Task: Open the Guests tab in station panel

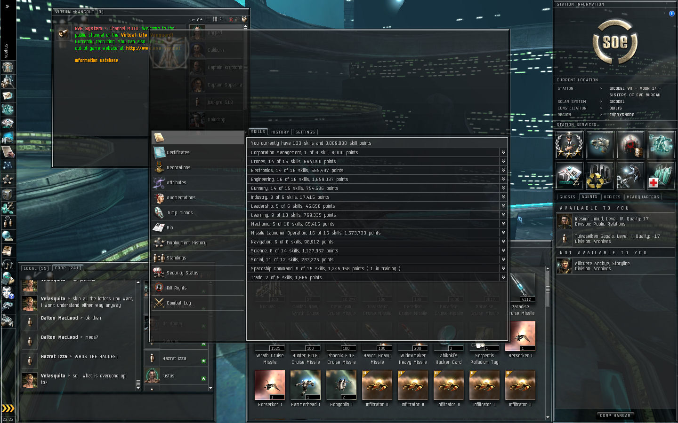Action: coord(567,197)
